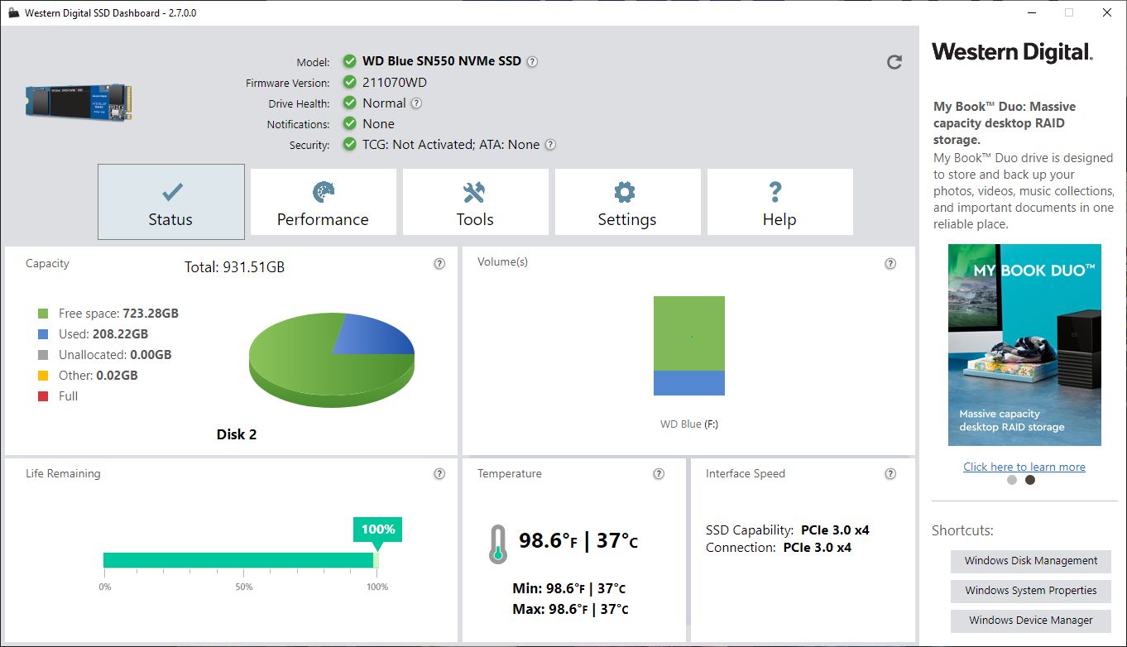
Task: Open the Tools tab
Action: point(475,202)
